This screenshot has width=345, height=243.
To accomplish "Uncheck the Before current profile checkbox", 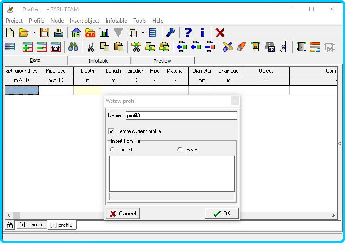I will click(111, 131).
